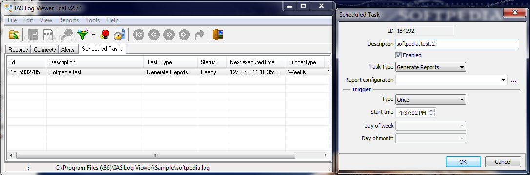
Task: Open the Day of month dropdown
Action: click(x=430, y=138)
